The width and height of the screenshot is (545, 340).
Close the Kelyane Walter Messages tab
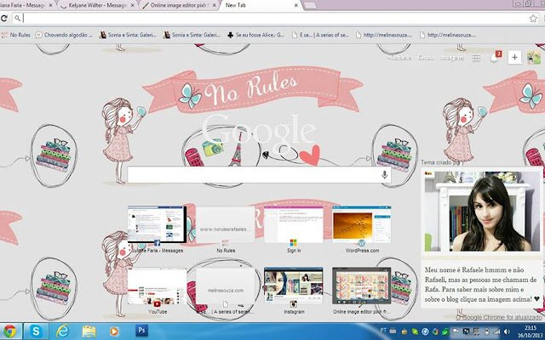132,6
